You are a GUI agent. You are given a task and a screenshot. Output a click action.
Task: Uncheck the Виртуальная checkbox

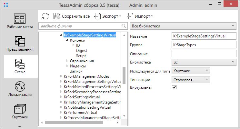[174, 87]
